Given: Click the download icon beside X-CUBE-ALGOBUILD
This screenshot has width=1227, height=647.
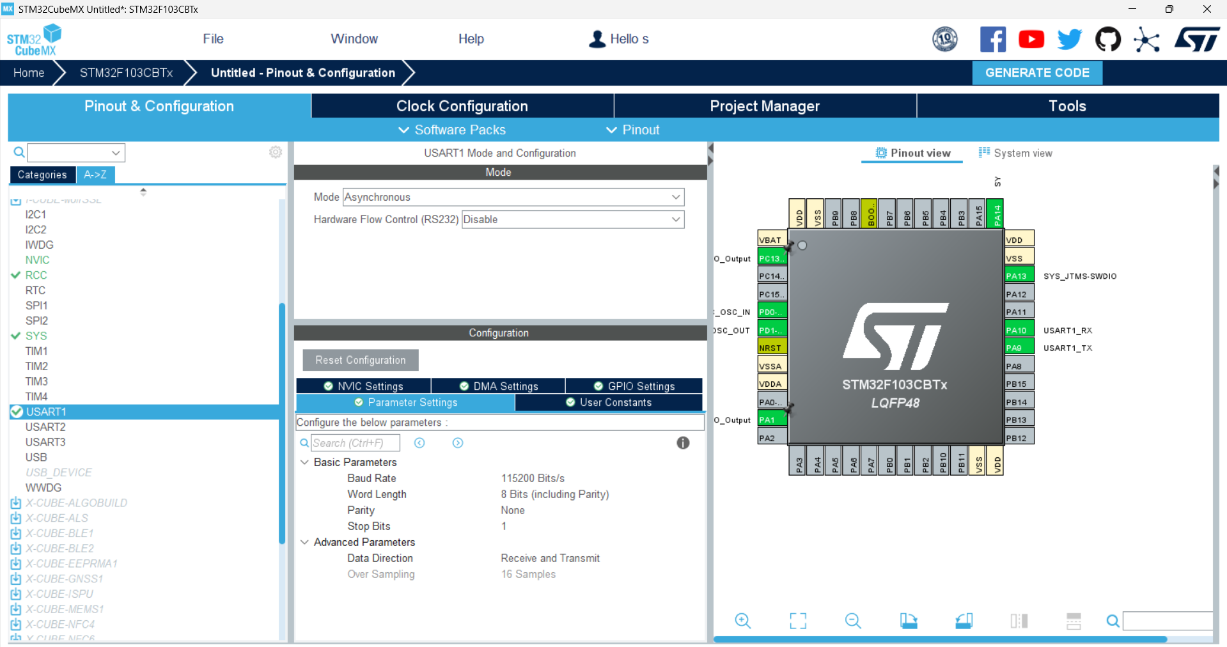Looking at the screenshot, I should (x=16, y=503).
